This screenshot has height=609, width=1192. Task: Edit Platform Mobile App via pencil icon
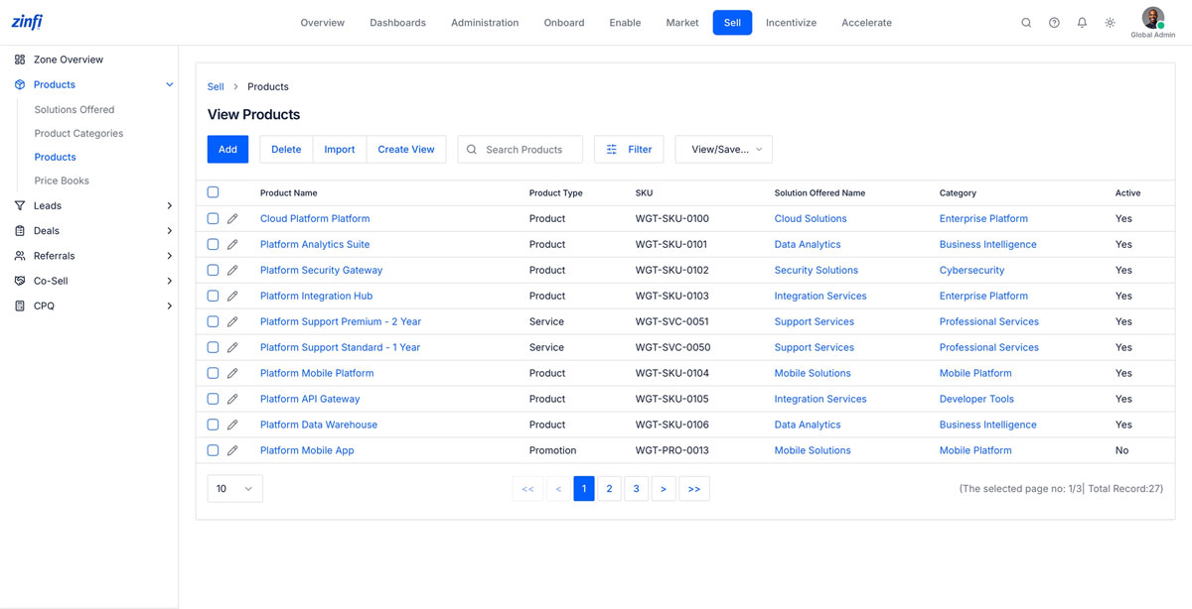(x=232, y=450)
